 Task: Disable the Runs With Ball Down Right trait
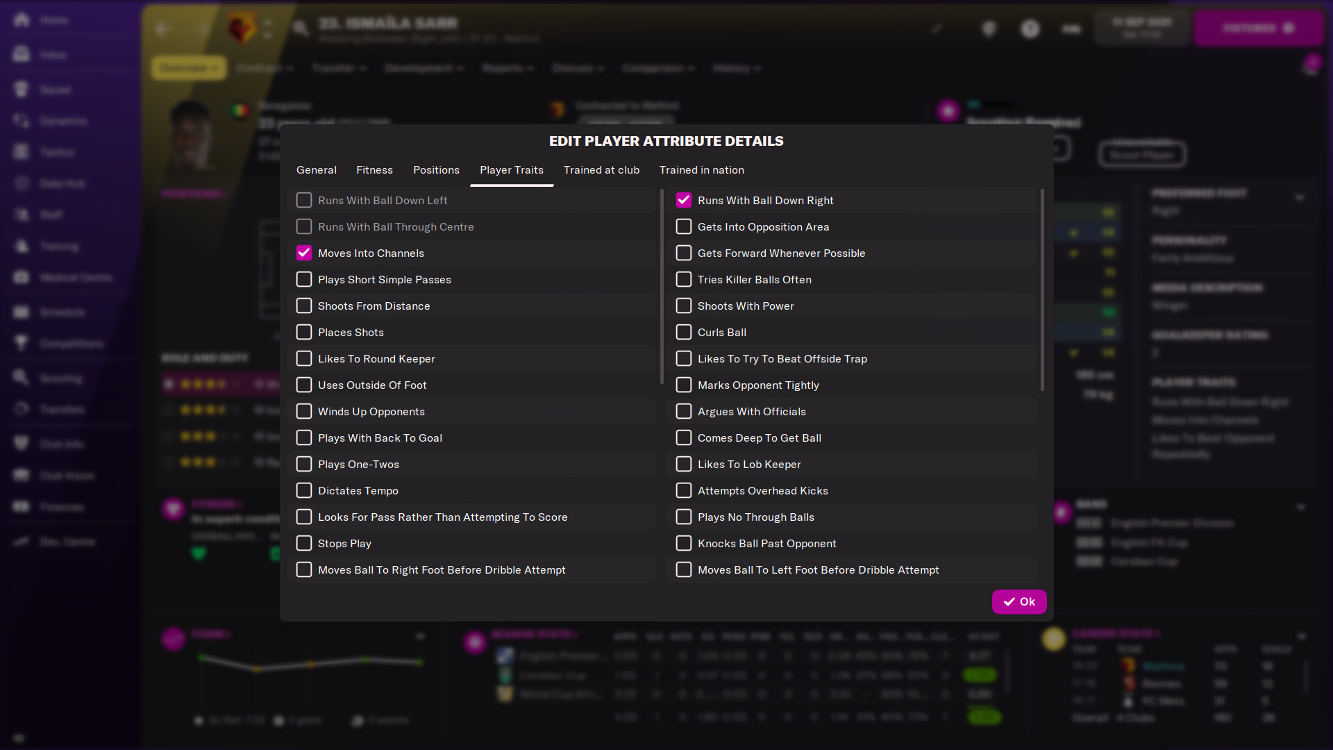(x=684, y=199)
